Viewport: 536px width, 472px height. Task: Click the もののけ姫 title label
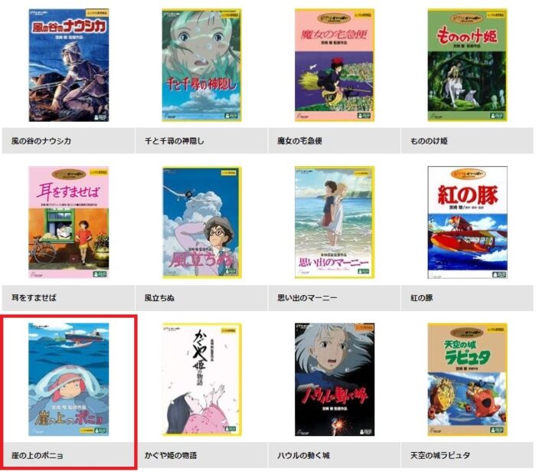(429, 140)
